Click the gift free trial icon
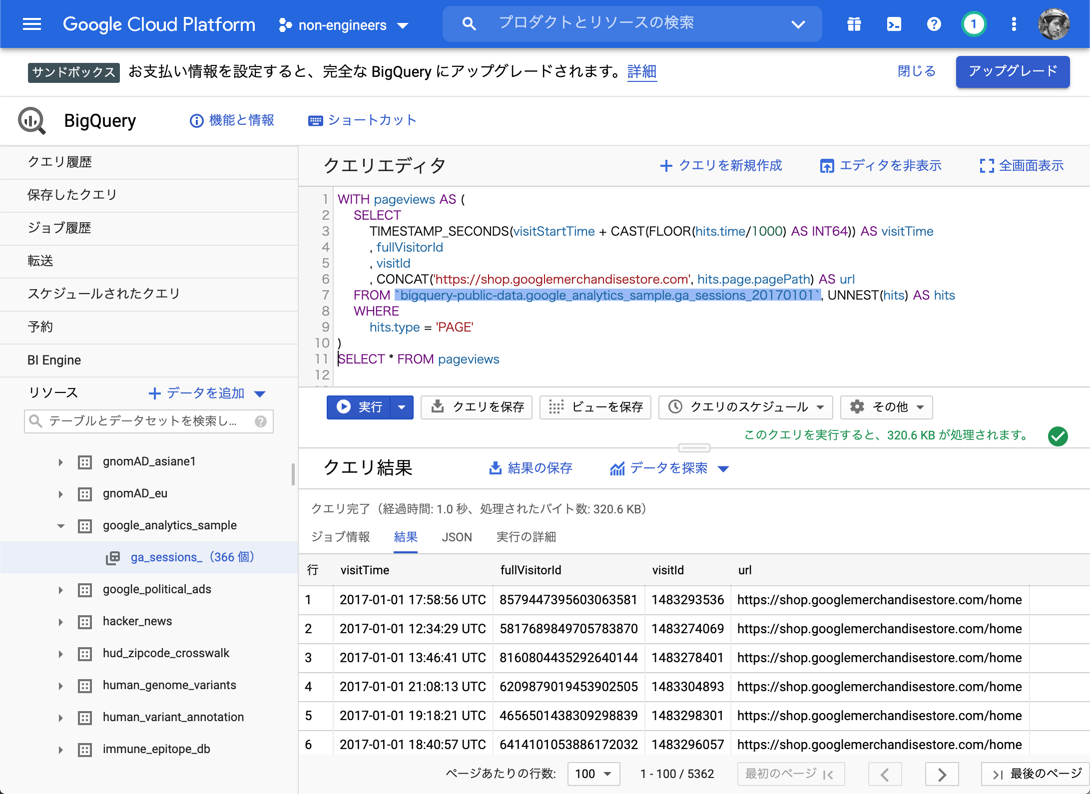This screenshot has height=794, width=1090. pos(854,24)
